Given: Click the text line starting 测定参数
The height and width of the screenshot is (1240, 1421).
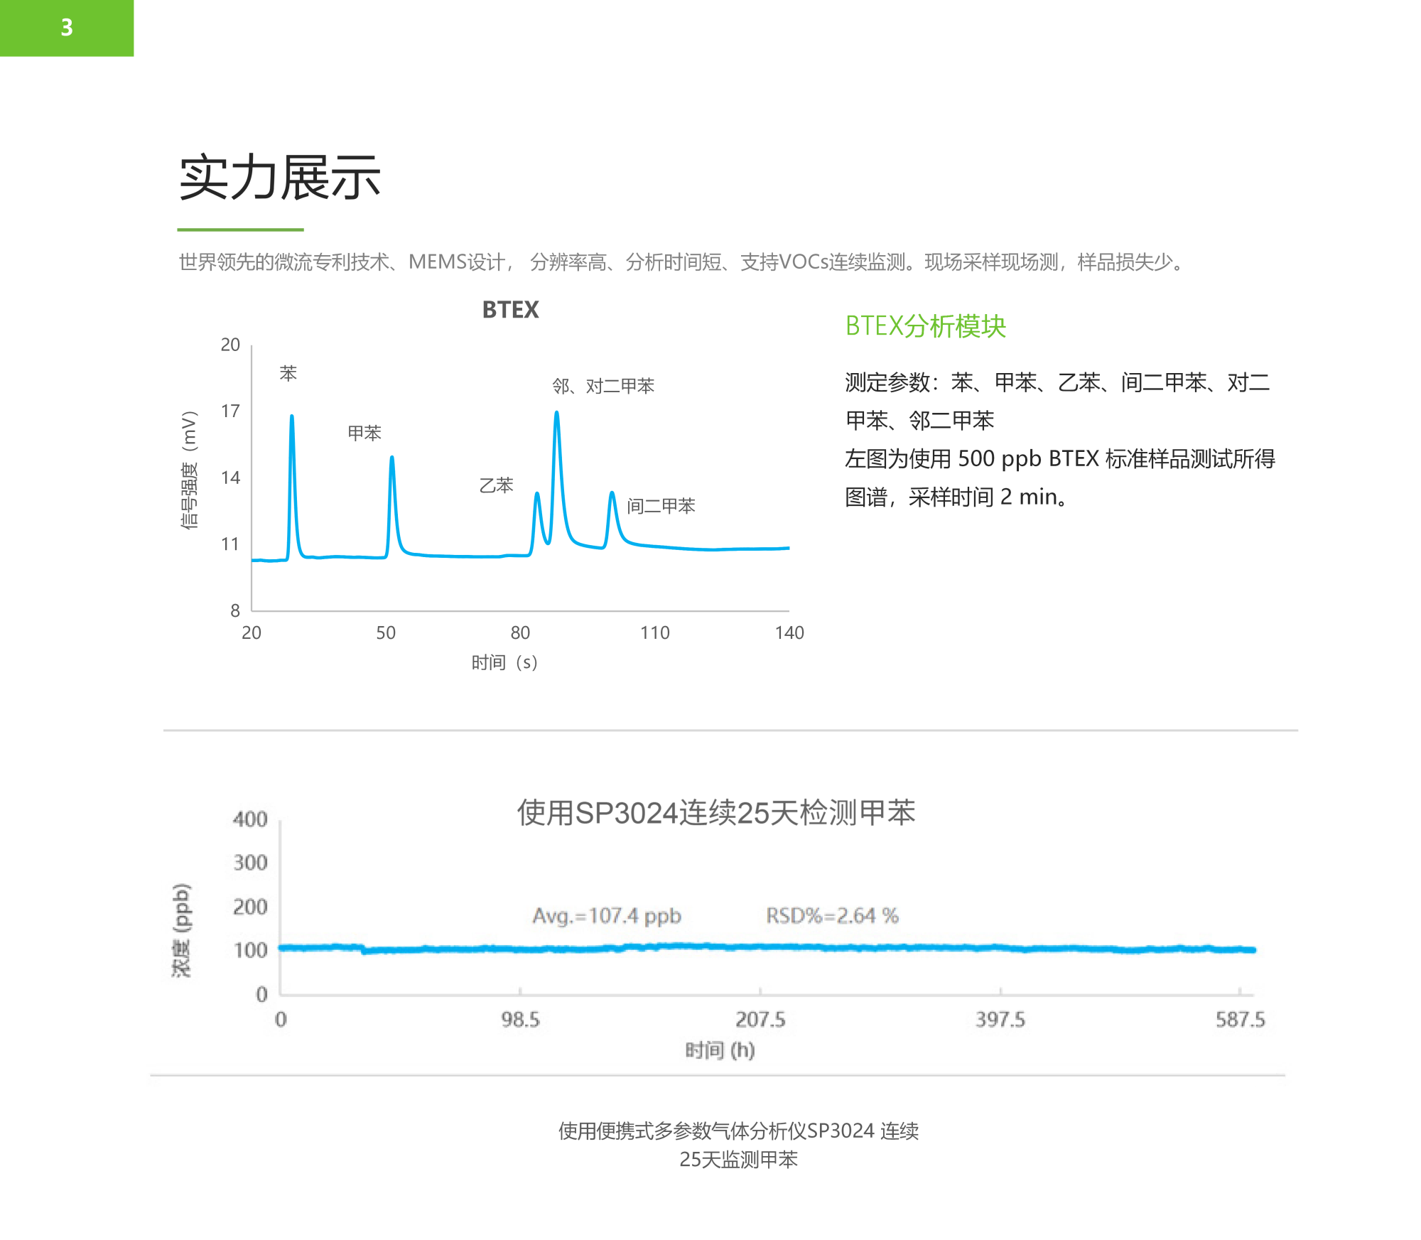Looking at the screenshot, I should click(1057, 382).
